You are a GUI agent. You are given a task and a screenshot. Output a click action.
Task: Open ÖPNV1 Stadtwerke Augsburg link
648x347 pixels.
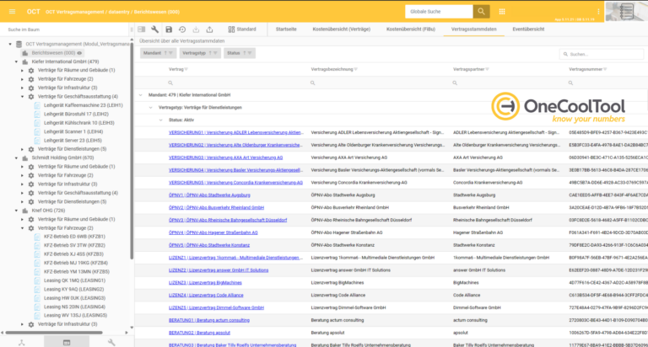[209, 195]
